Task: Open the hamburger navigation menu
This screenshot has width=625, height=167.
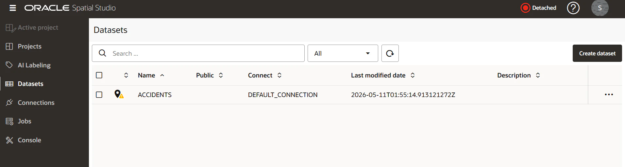Action: [13, 8]
